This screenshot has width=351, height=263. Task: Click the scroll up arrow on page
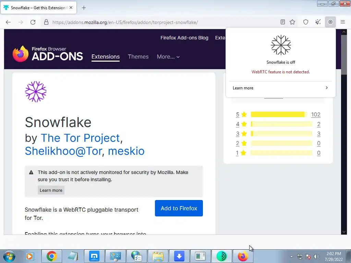click(344, 32)
